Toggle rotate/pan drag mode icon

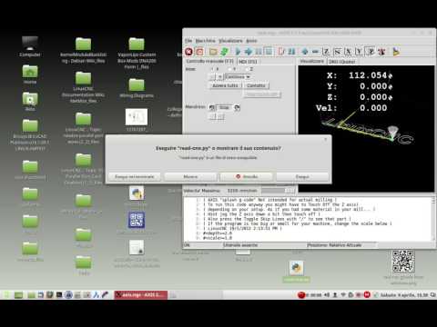pos(381,52)
